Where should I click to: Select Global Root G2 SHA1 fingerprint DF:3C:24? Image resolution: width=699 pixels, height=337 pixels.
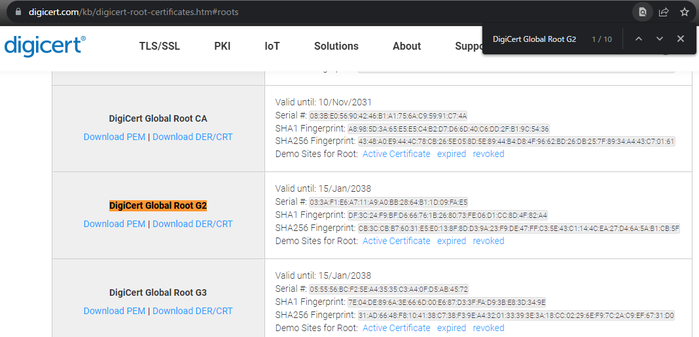[448, 216]
